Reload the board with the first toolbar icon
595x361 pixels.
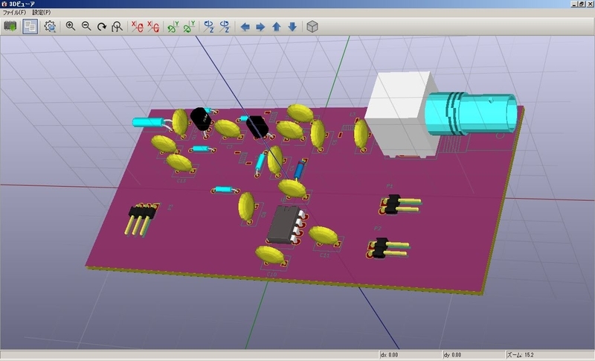[x=10, y=27]
